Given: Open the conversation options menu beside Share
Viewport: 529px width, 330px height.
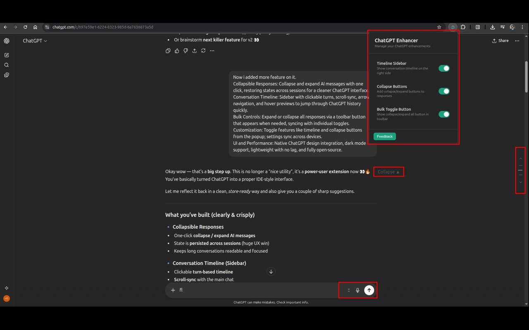Looking at the screenshot, I should pos(517,41).
